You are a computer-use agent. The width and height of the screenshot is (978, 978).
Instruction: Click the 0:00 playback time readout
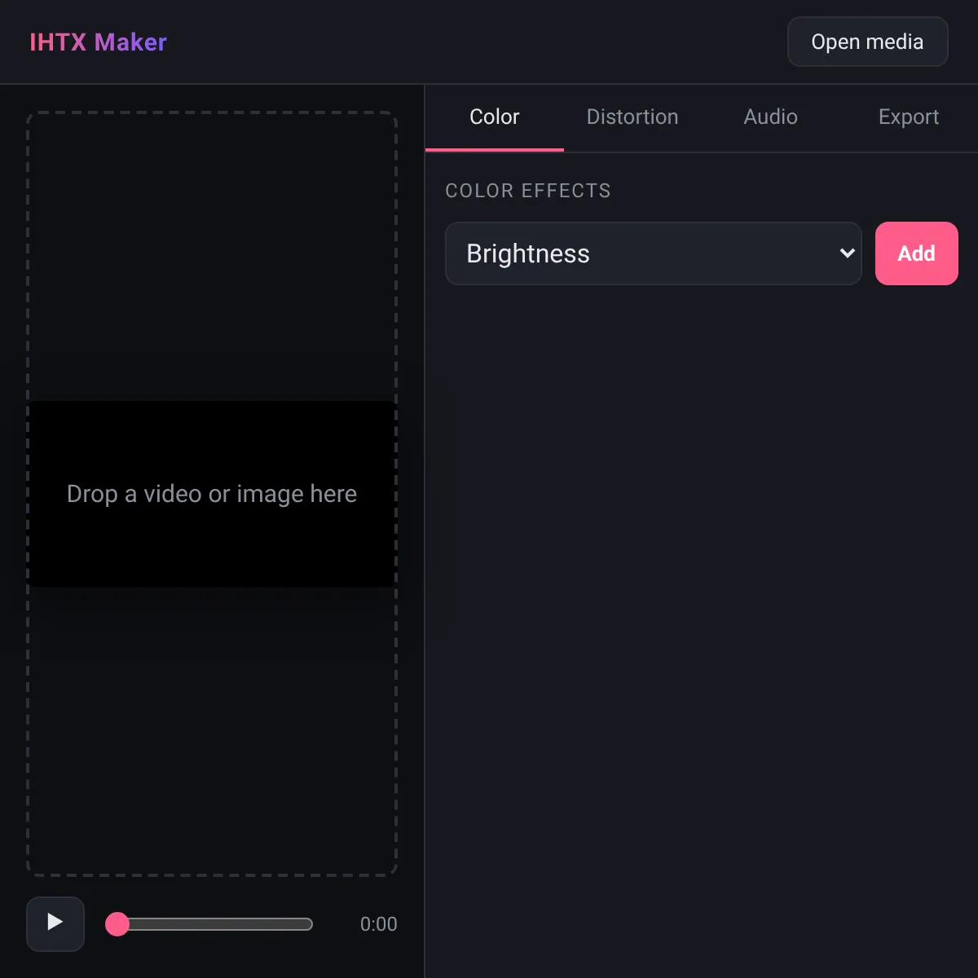coord(378,924)
